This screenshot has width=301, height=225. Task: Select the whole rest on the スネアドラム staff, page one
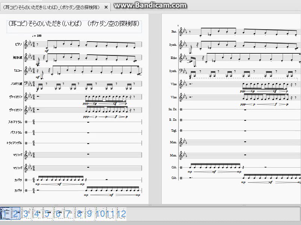tap(88, 122)
